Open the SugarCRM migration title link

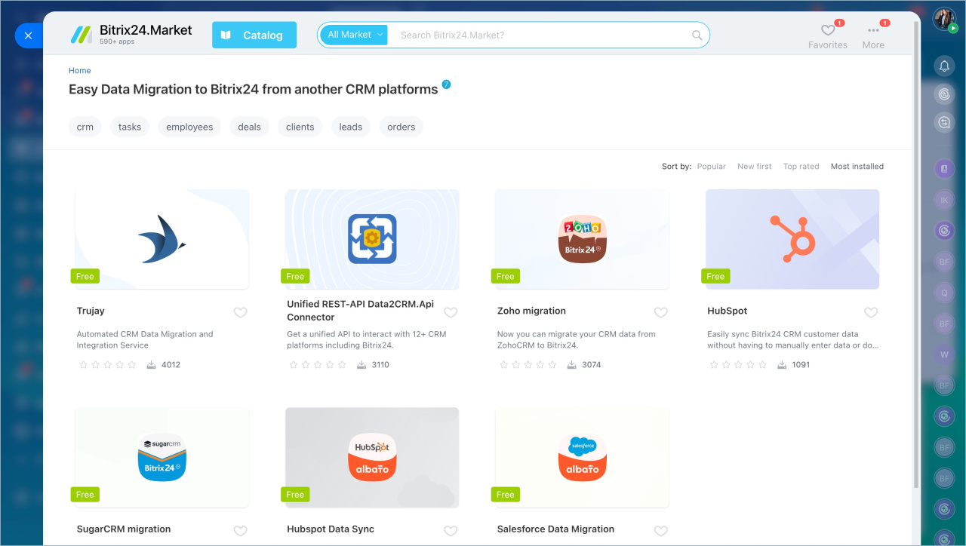coord(124,529)
